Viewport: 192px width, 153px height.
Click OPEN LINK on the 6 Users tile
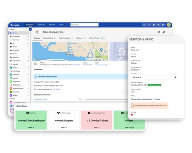(x=129, y=128)
